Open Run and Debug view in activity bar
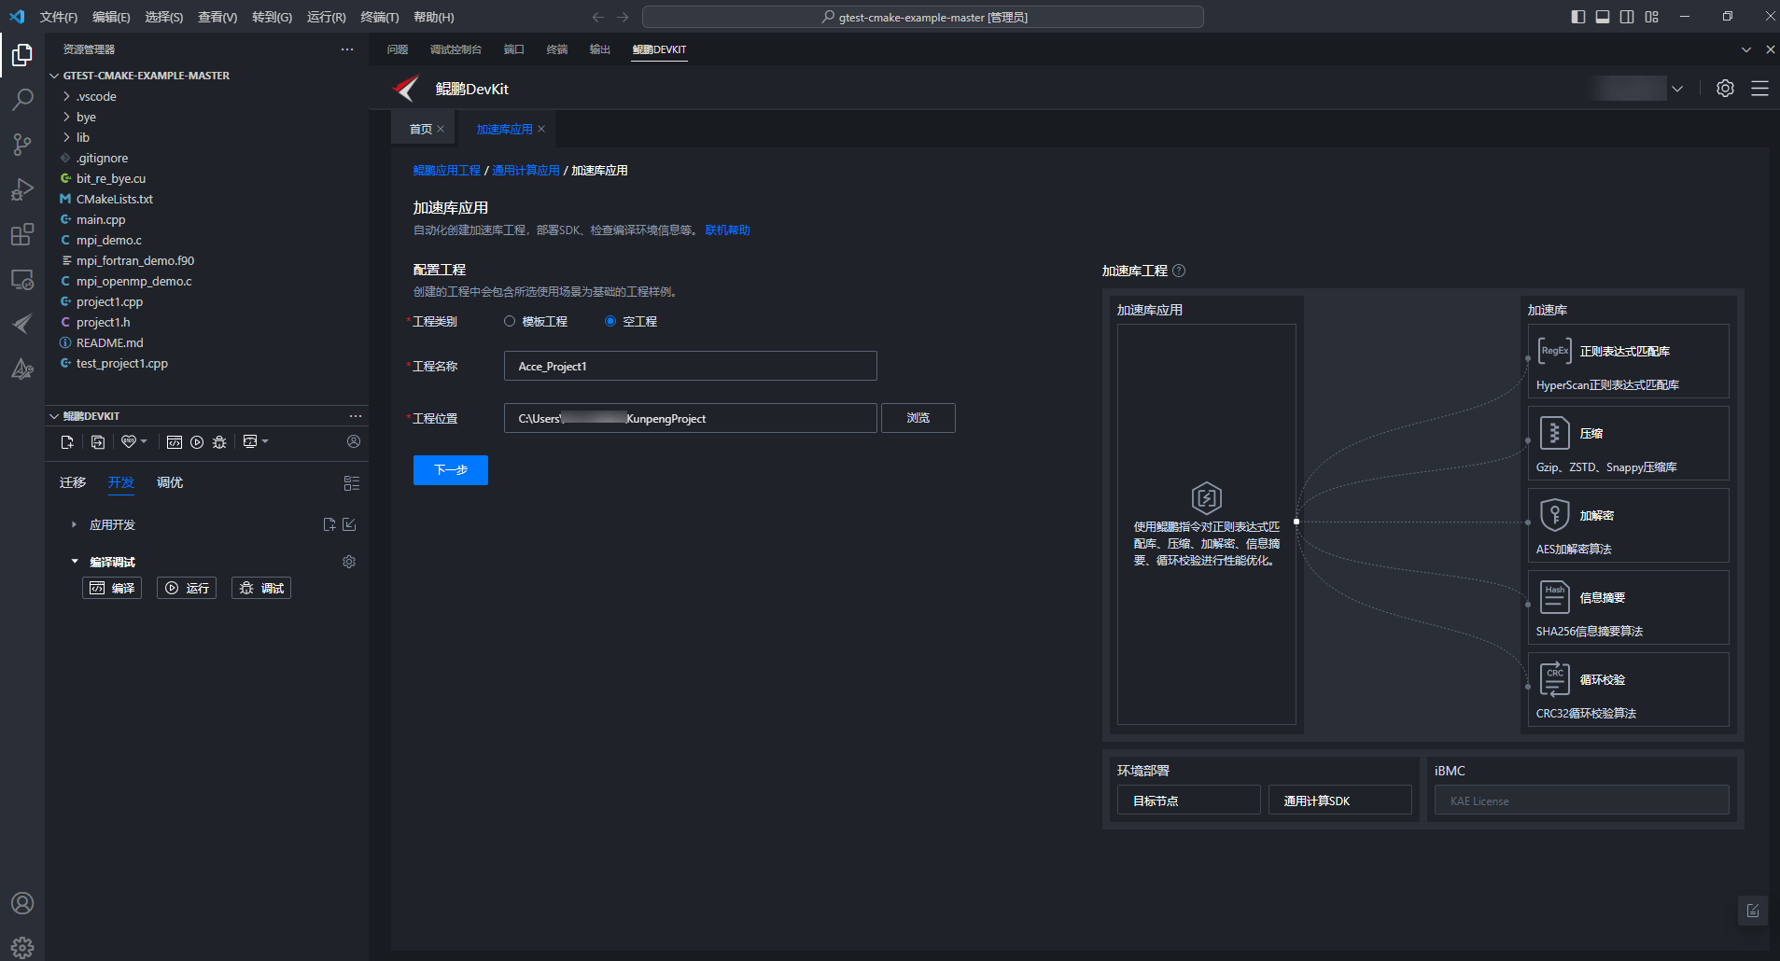 click(22, 189)
